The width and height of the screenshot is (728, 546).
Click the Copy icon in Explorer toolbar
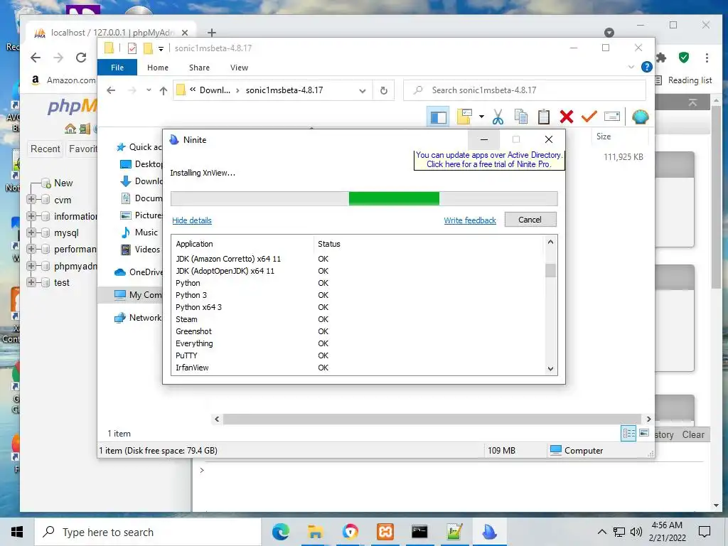[x=521, y=117]
